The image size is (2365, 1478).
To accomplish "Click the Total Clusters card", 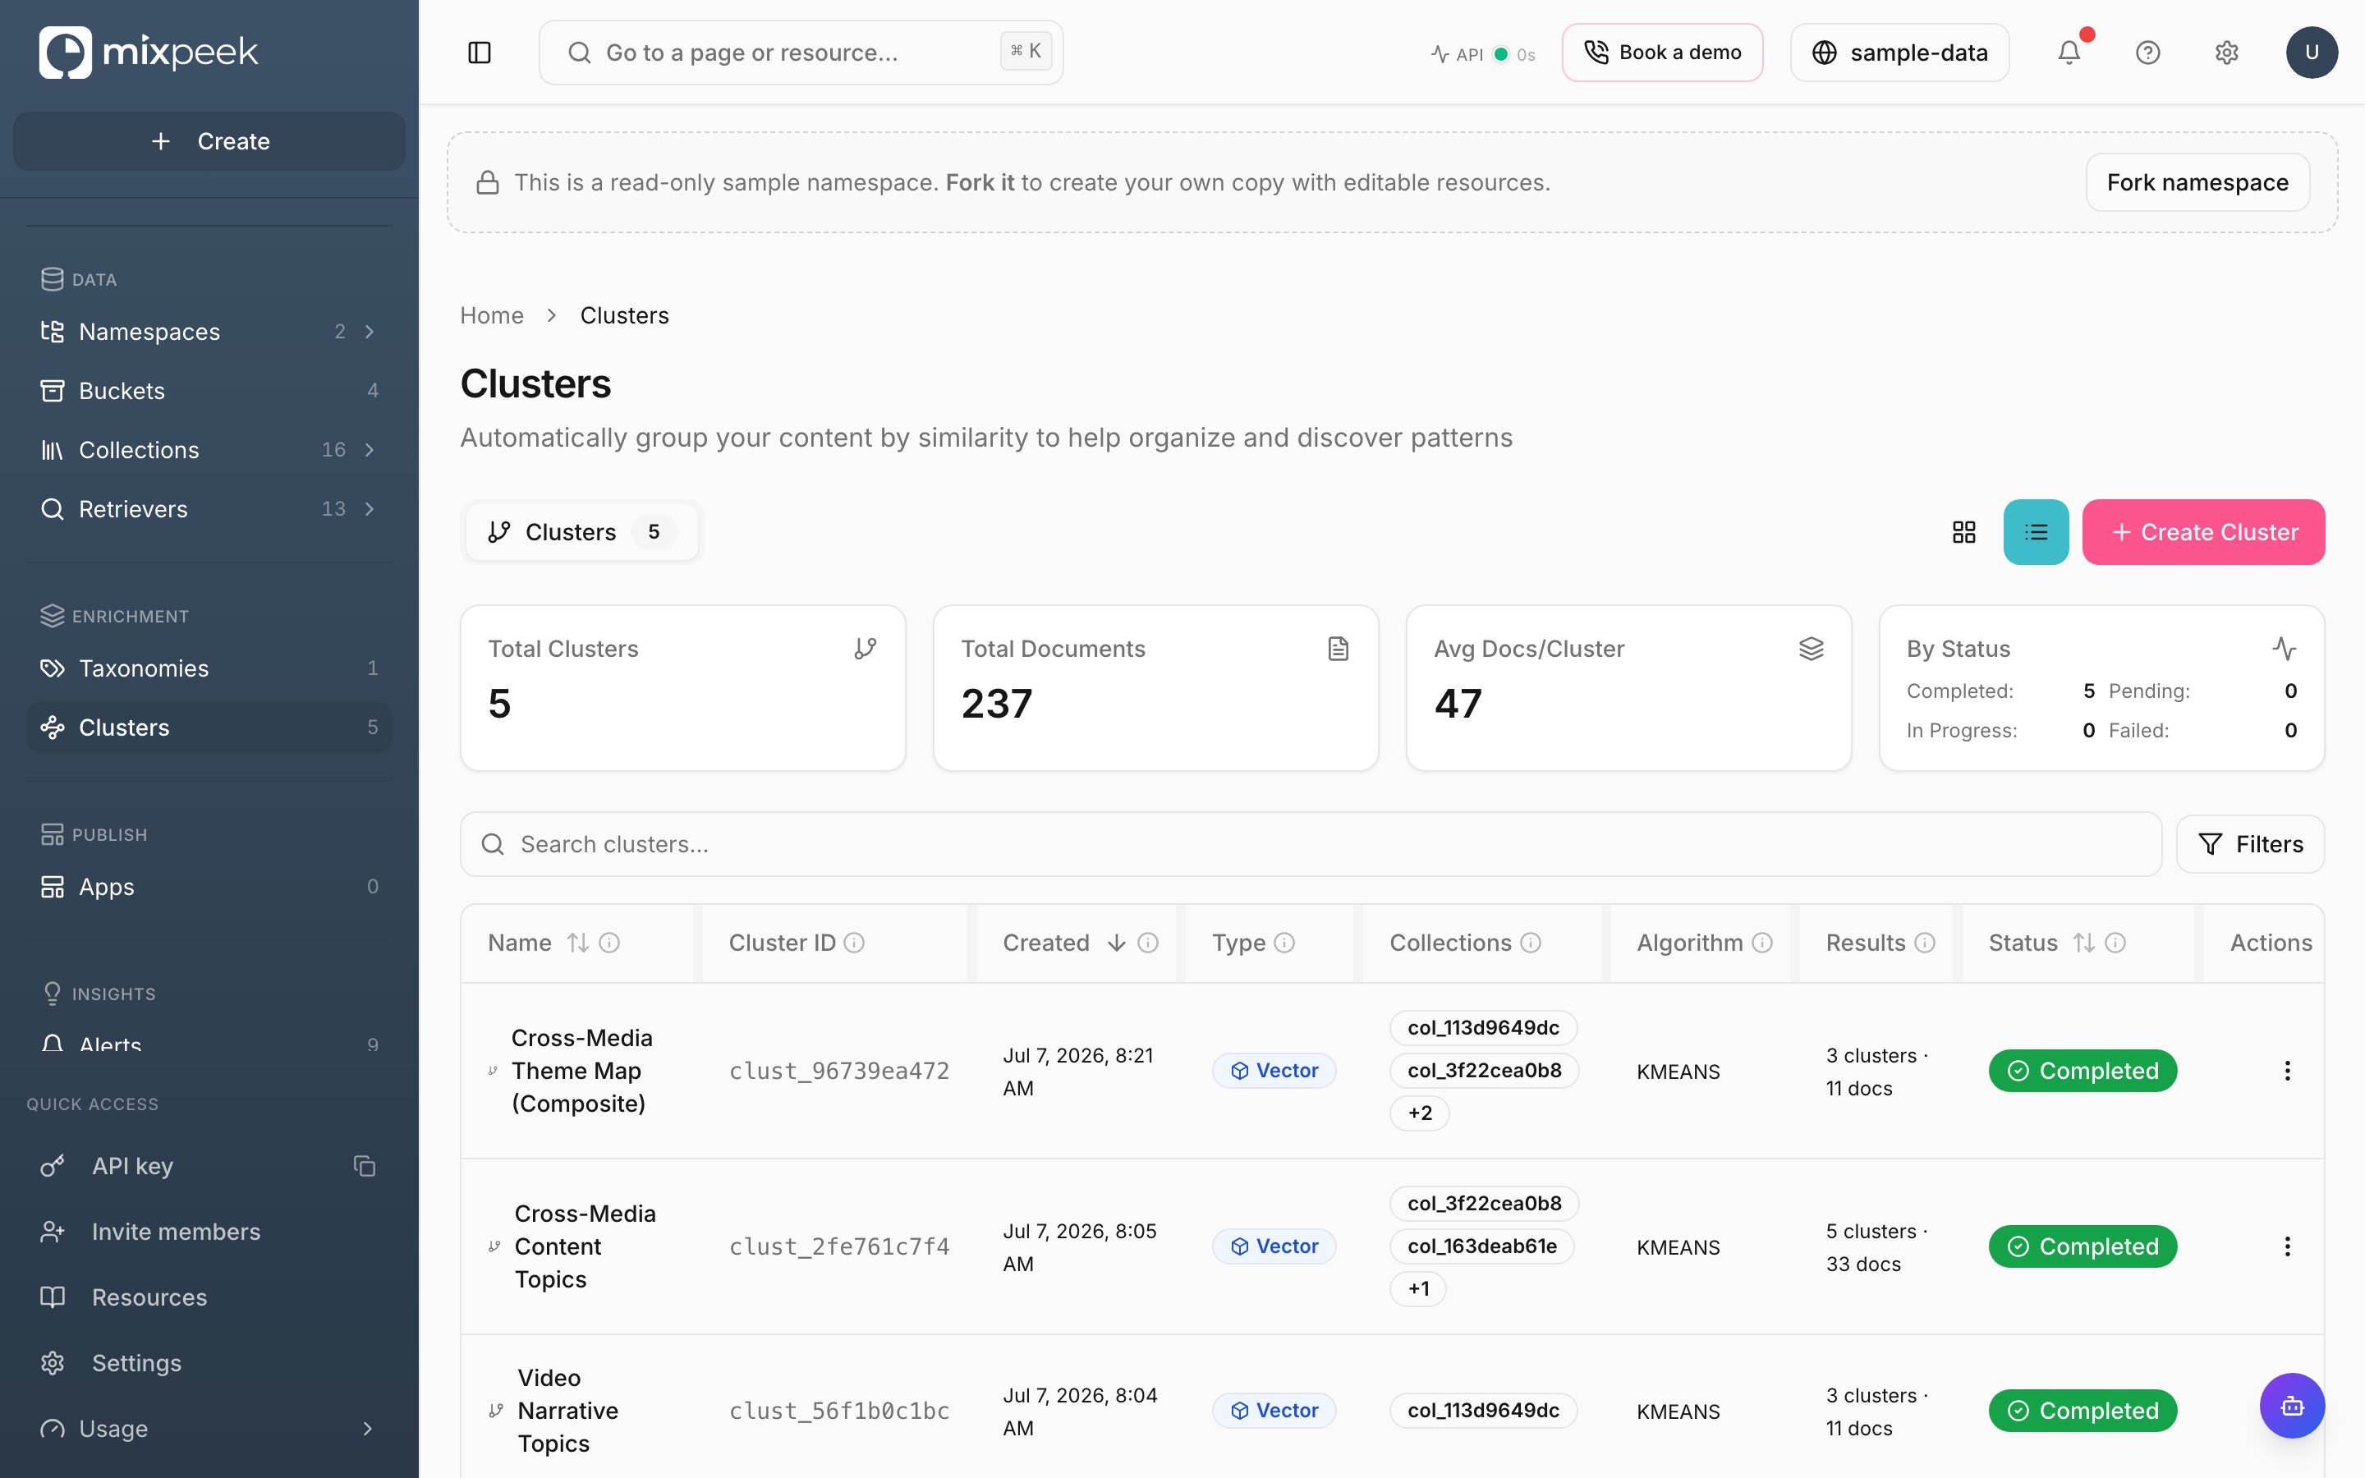I will [683, 688].
